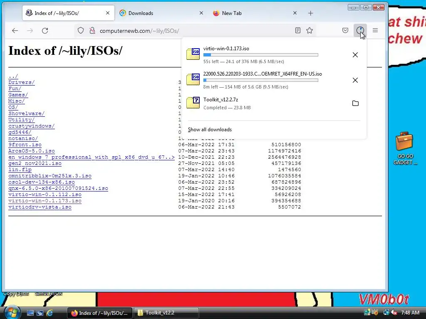This screenshot has height=319, width=426.
Task: Go back to the previous page
Action: point(15,31)
